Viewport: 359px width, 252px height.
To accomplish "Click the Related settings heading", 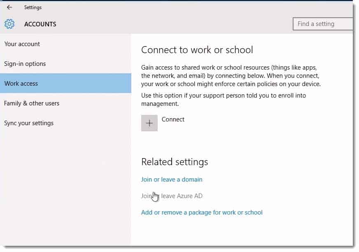I will click(175, 162).
